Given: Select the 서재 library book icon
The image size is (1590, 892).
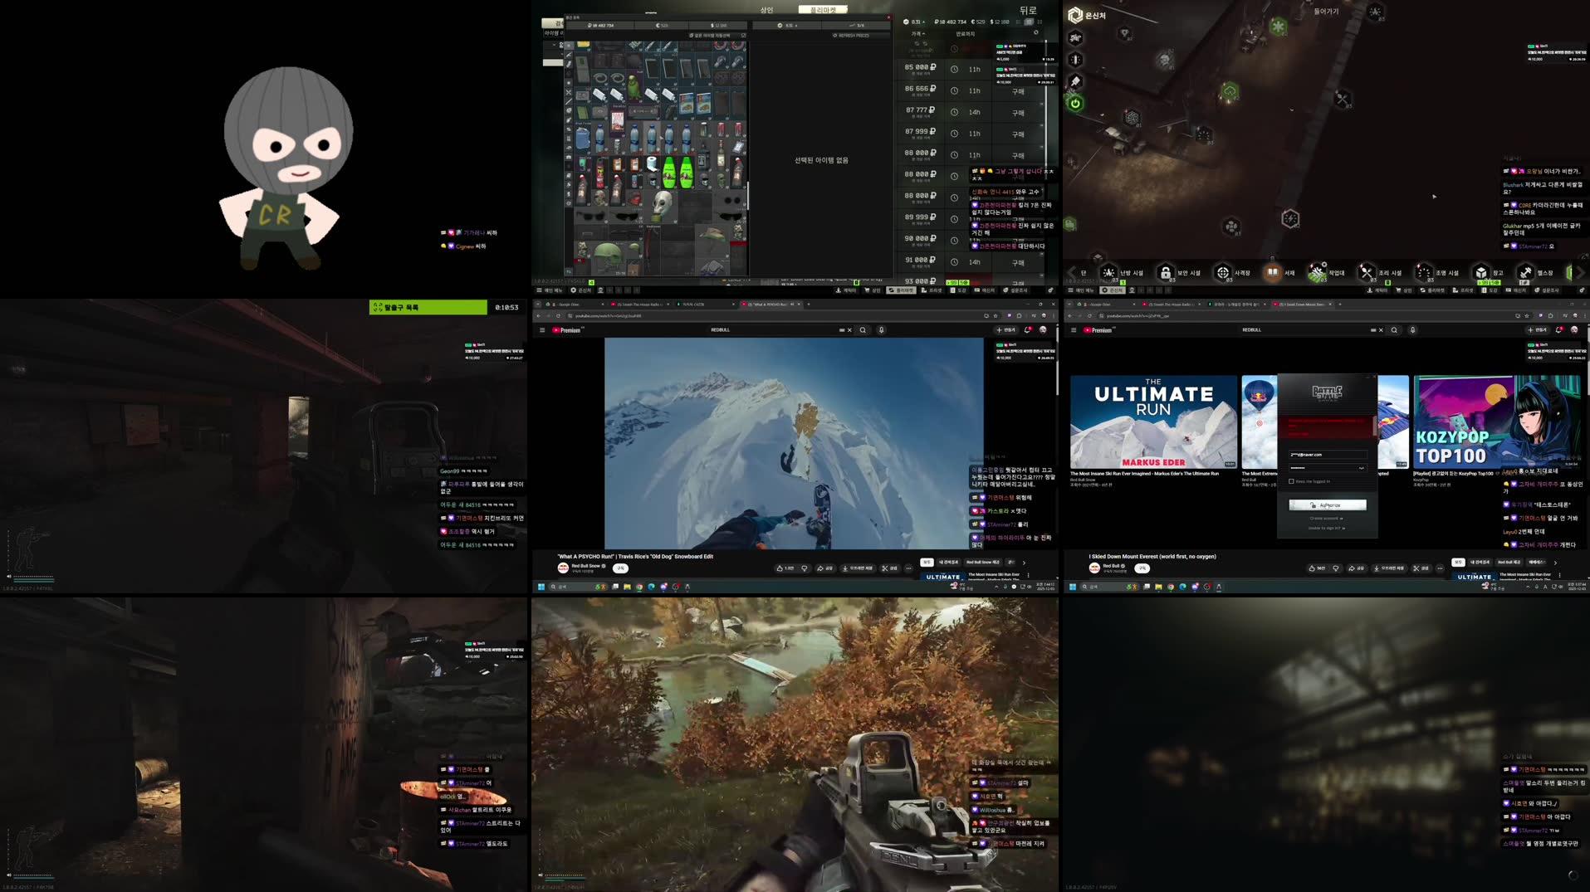Looking at the screenshot, I should coord(1272,272).
